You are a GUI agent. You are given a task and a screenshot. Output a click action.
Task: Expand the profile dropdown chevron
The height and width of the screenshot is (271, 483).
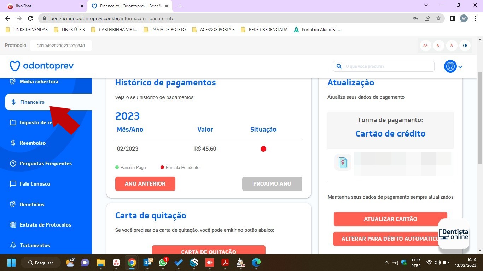460,66
